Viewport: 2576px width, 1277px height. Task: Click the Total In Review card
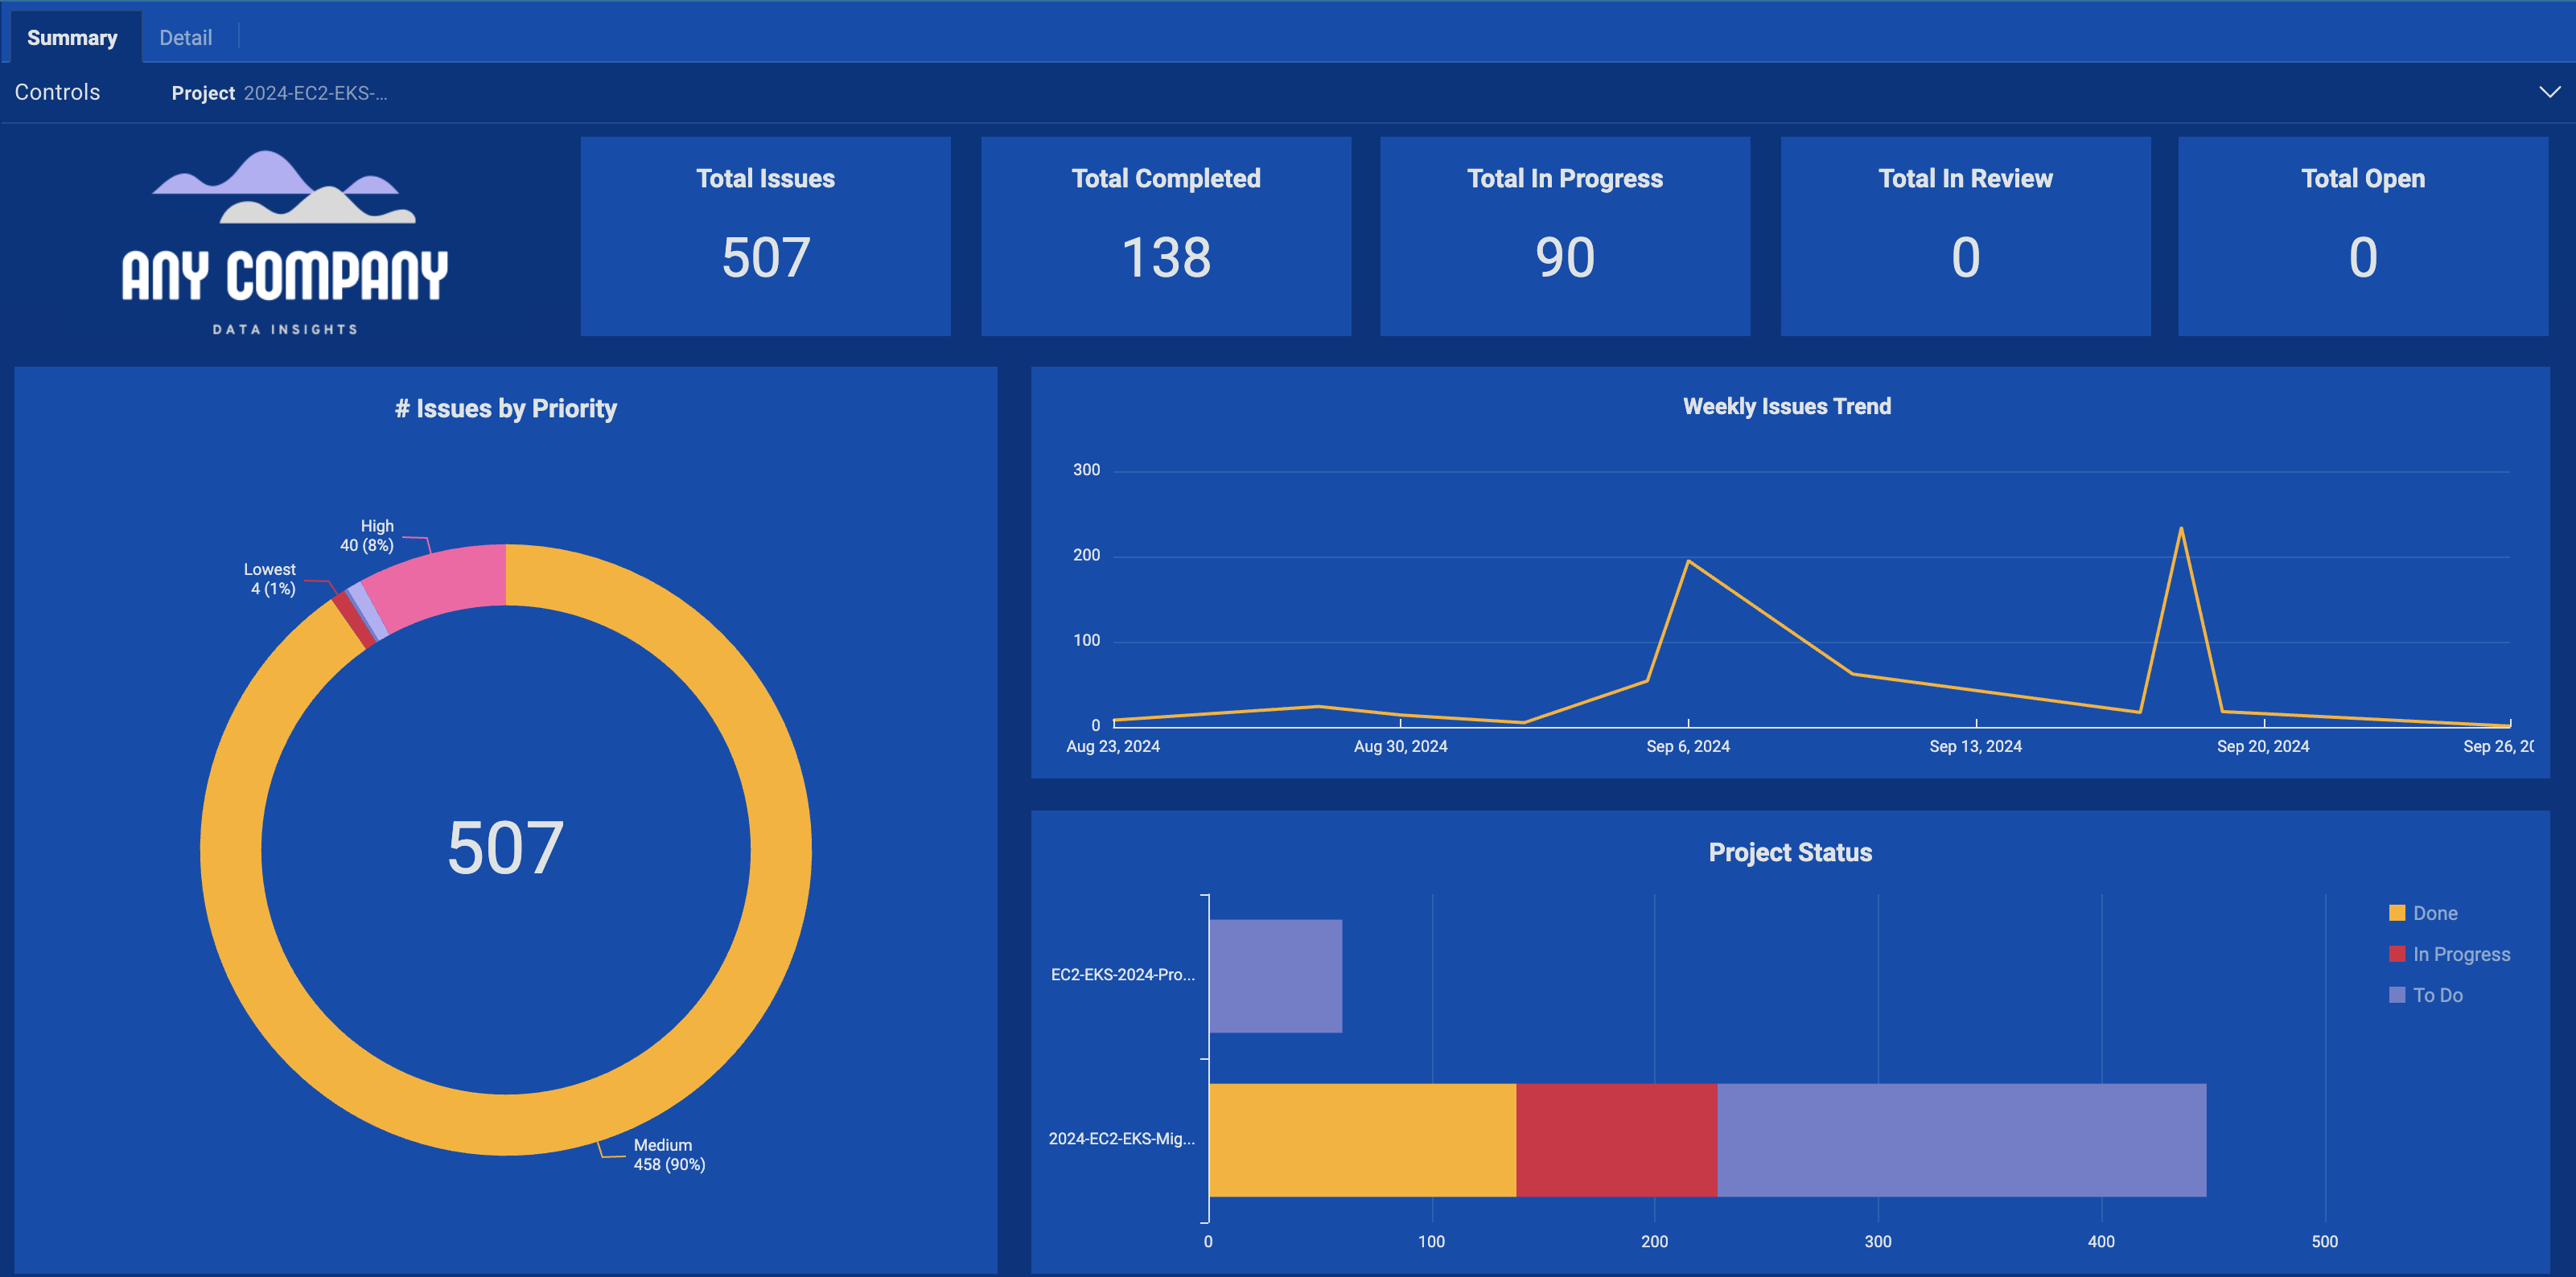pos(1964,236)
